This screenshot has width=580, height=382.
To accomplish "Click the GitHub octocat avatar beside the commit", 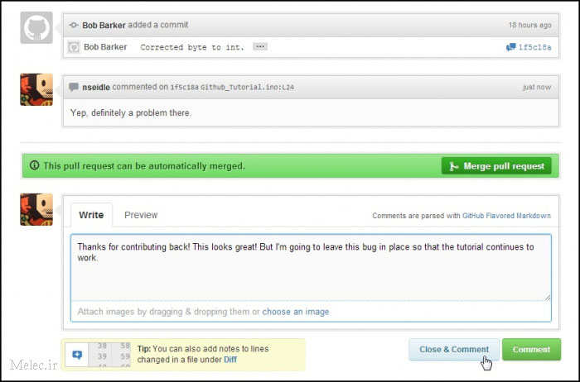I will (36, 27).
